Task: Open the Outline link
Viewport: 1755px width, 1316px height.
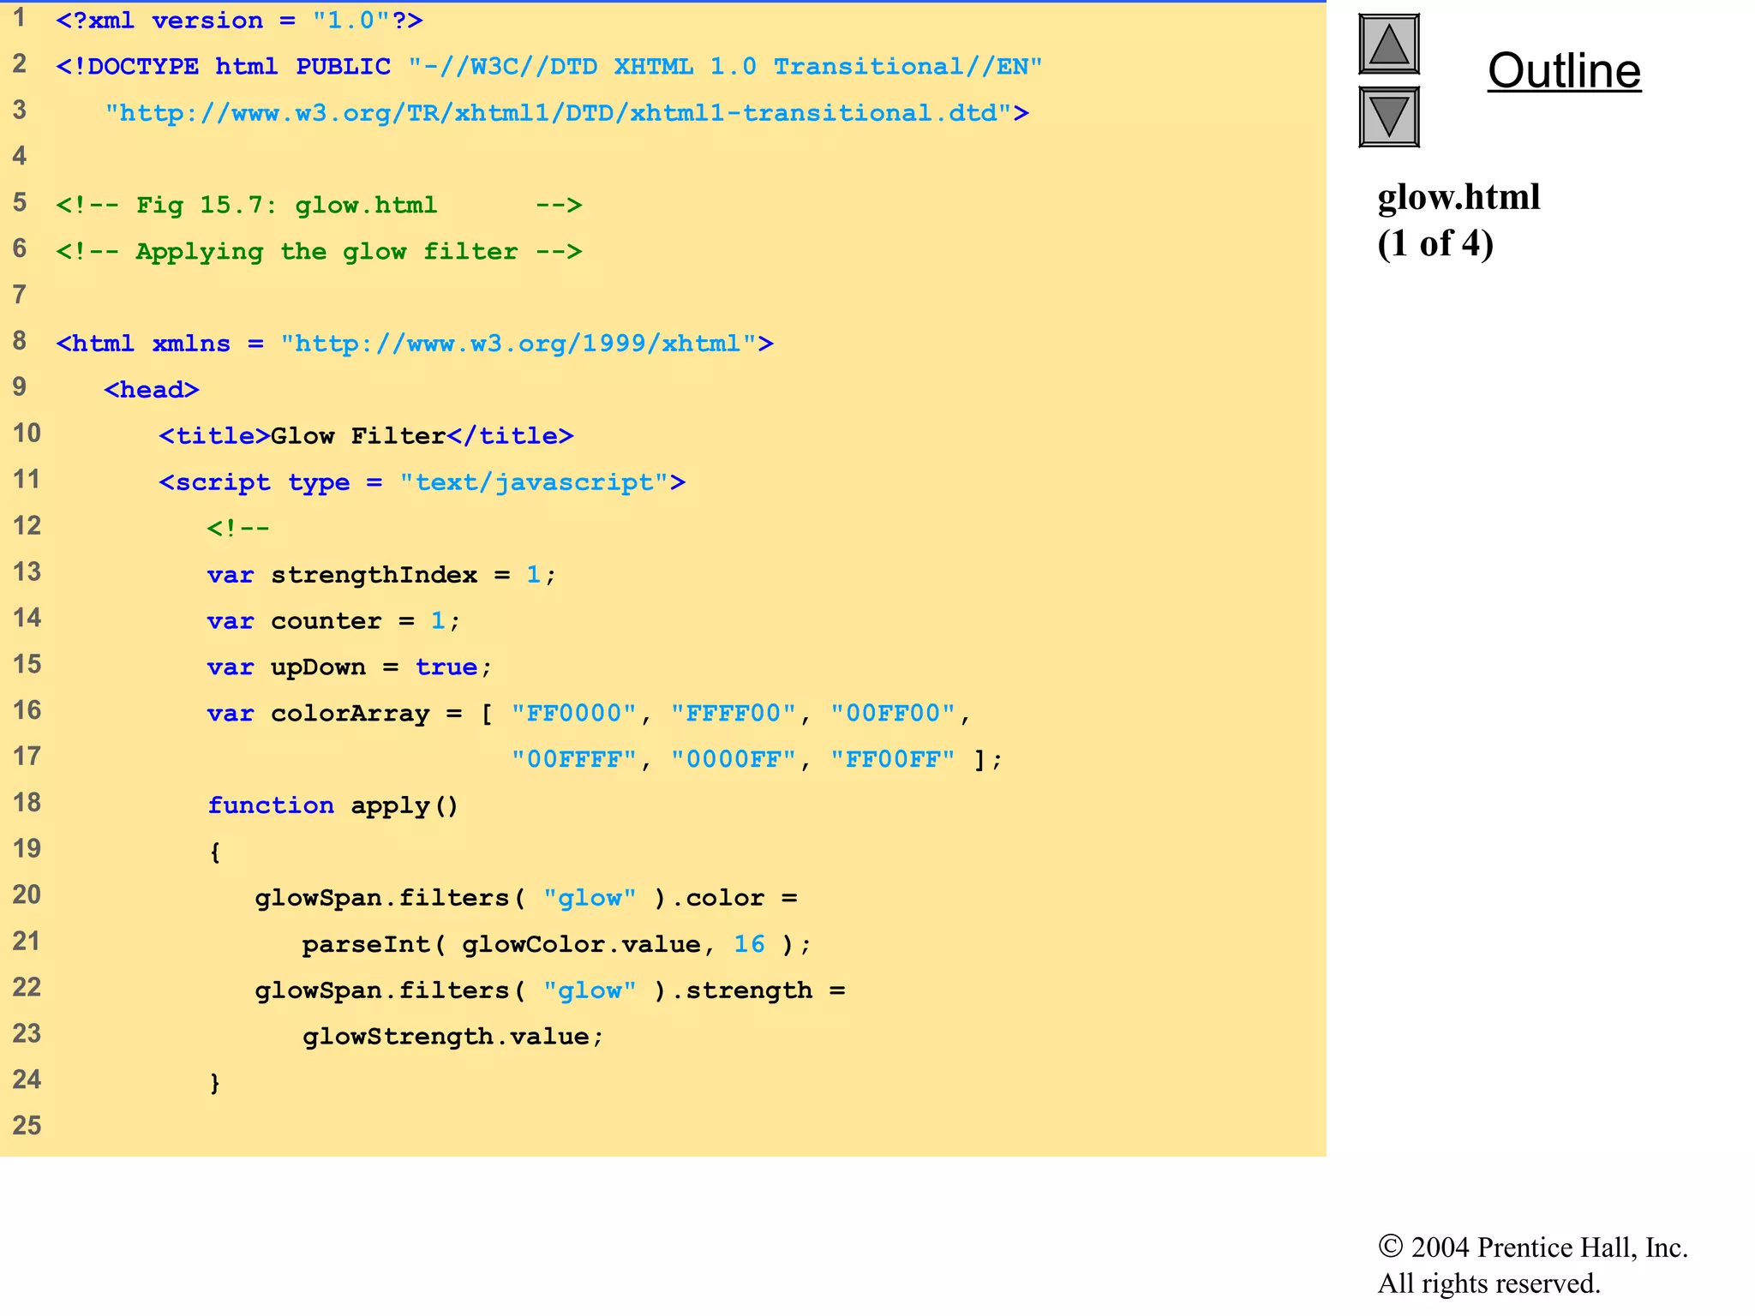Action: tap(1564, 71)
